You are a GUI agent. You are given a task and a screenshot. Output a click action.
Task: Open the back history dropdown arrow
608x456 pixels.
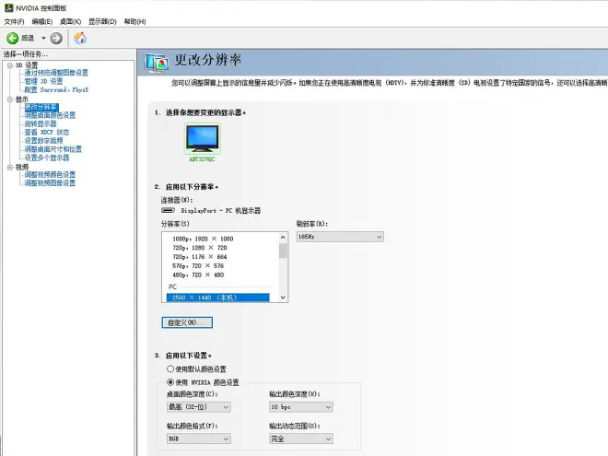[x=41, y=38]
